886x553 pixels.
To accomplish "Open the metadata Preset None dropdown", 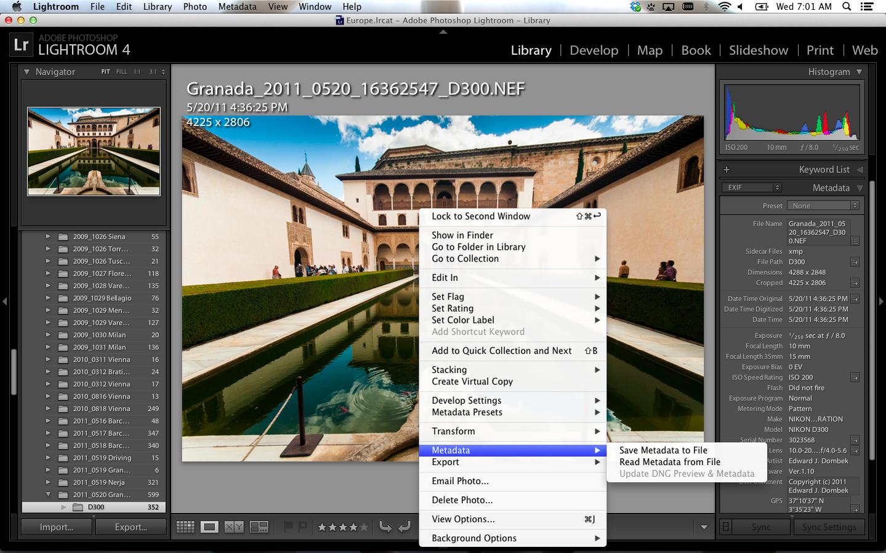I will point(825,205).
